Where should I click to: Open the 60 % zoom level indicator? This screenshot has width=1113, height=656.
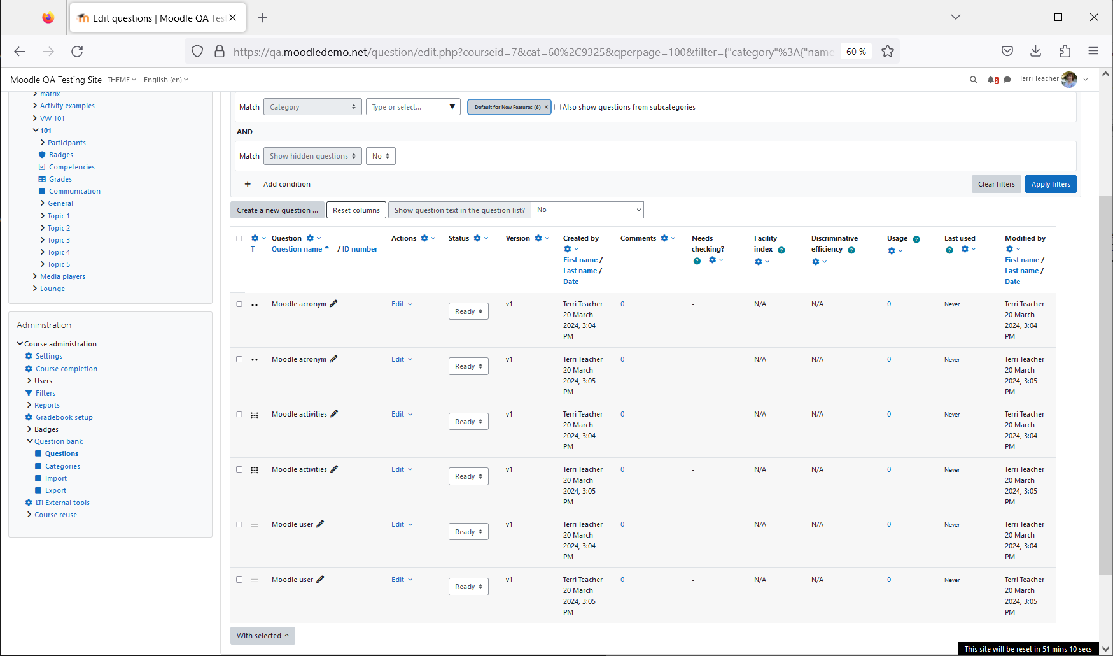[x=856, y=52]
